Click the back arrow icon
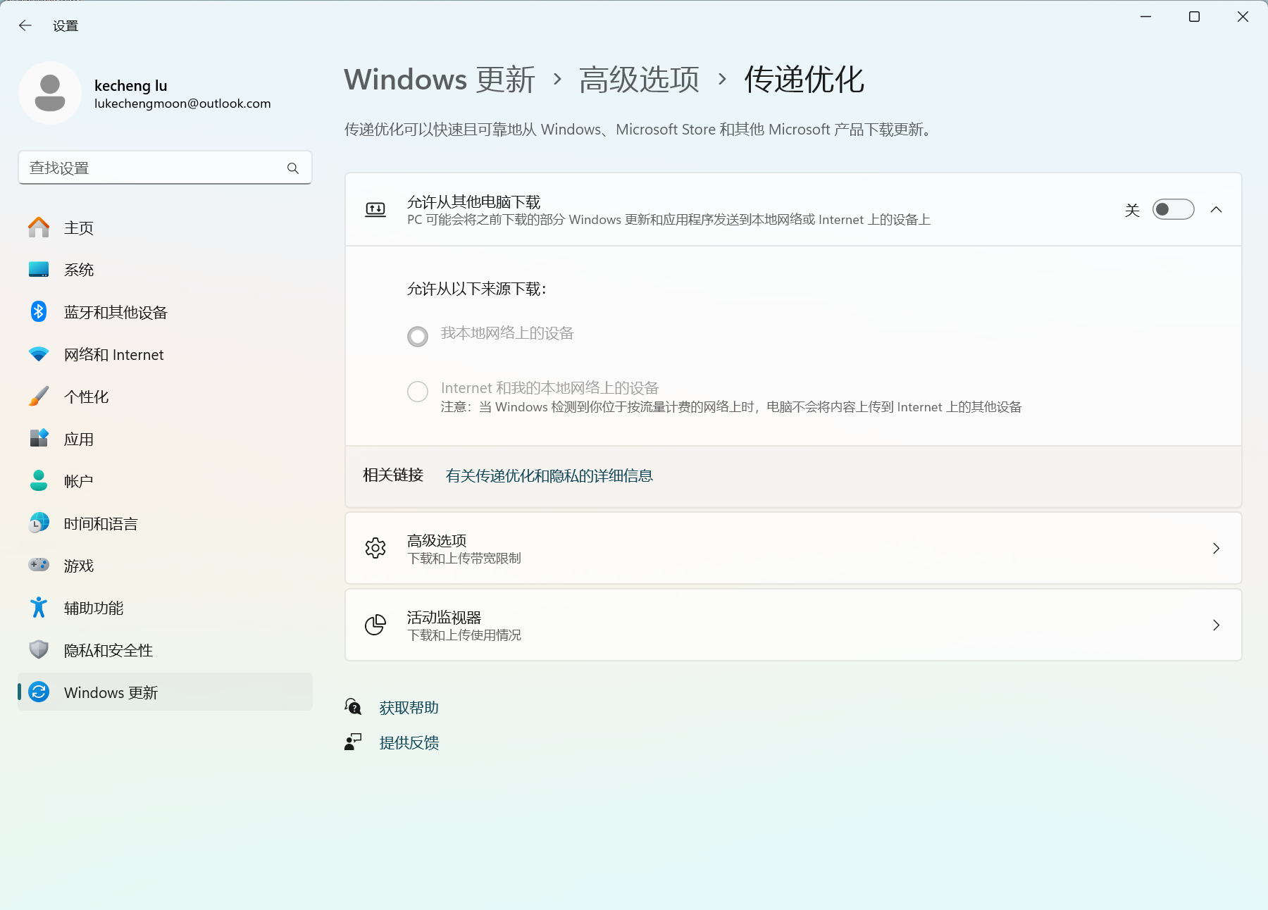This screenshot has height=910, width=1268. 25,26
